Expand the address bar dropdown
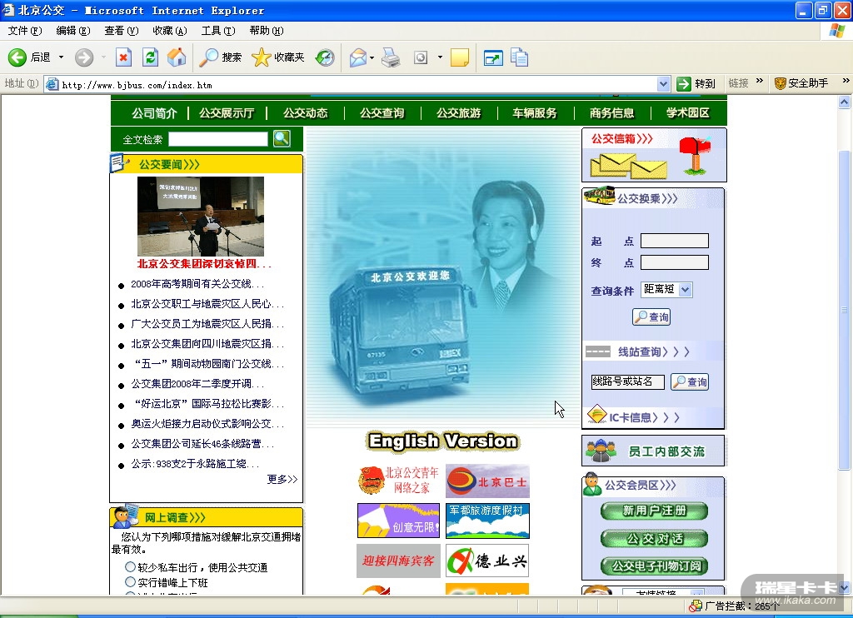853x618 pixels. [x=663, y=84]
